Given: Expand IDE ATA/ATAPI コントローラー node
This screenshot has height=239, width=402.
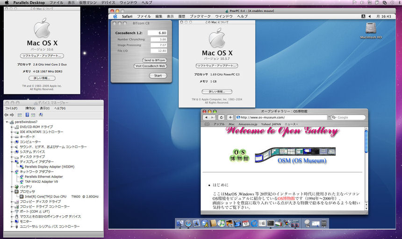Looking at the screenshot, I should click(12, 132).
